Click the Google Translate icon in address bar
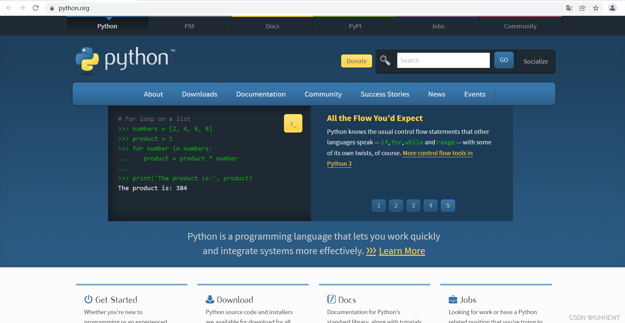 pyautogui.click(x=569, y=8)
